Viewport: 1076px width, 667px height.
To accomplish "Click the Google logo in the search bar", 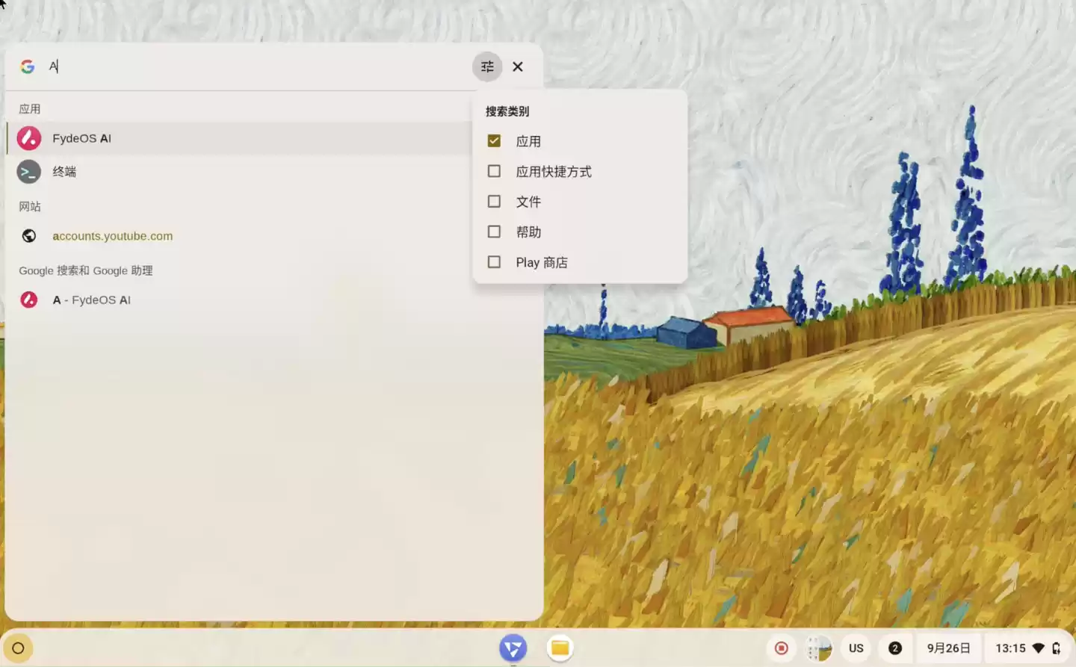I will [x=28, y=66].
